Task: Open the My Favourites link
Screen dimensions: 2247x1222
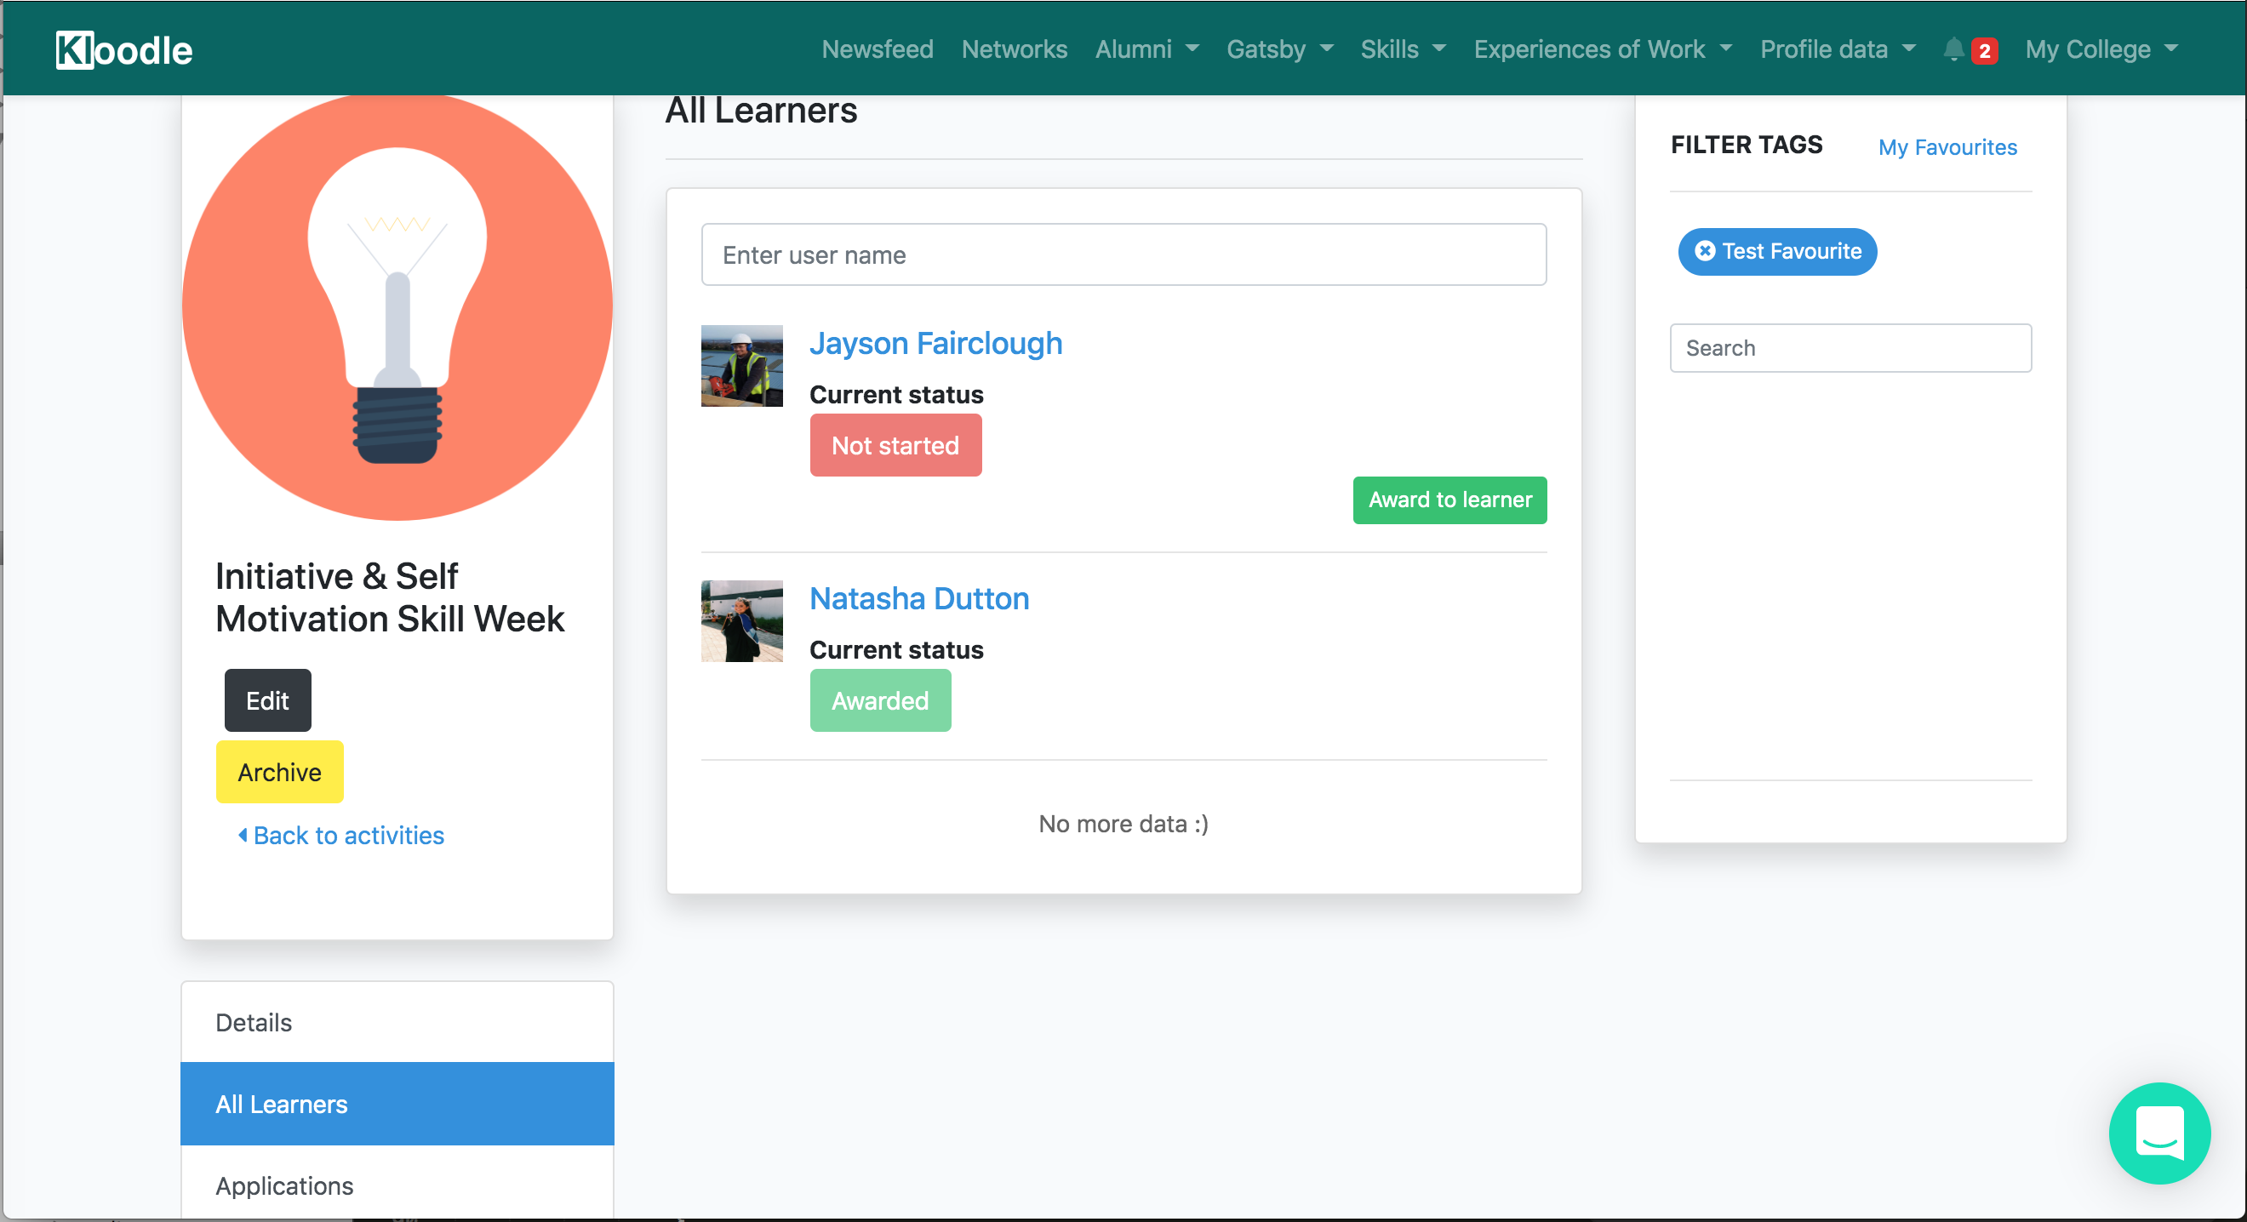Action: point(1947,146)
